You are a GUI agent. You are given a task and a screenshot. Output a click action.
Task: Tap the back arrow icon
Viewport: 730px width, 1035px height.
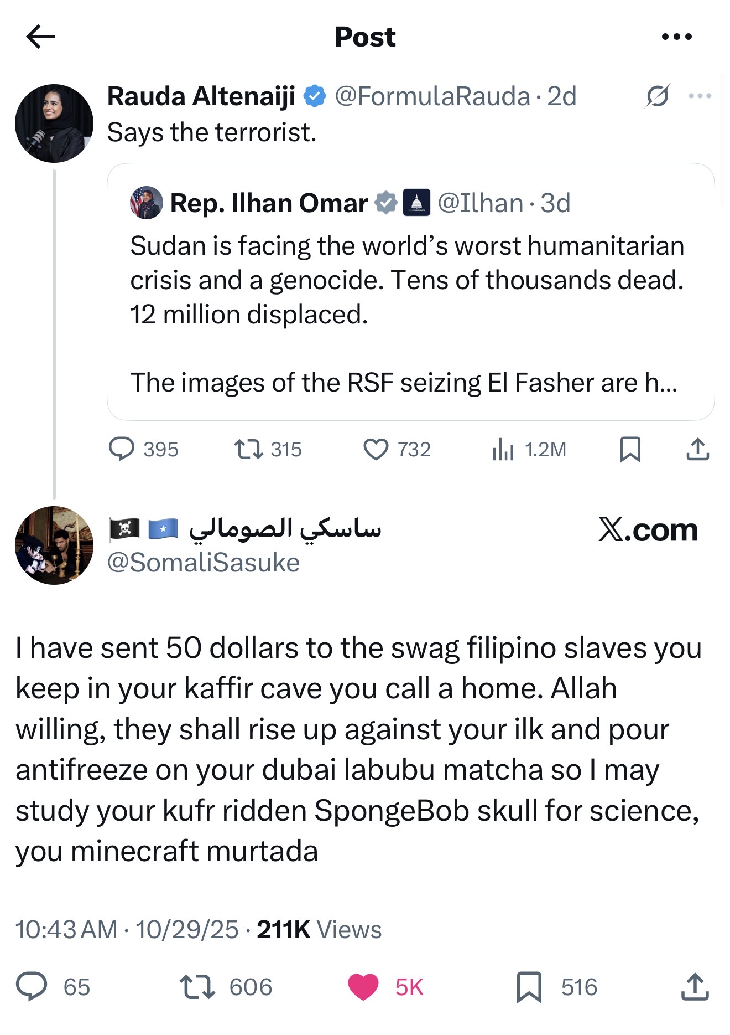[x=40, y=37]
